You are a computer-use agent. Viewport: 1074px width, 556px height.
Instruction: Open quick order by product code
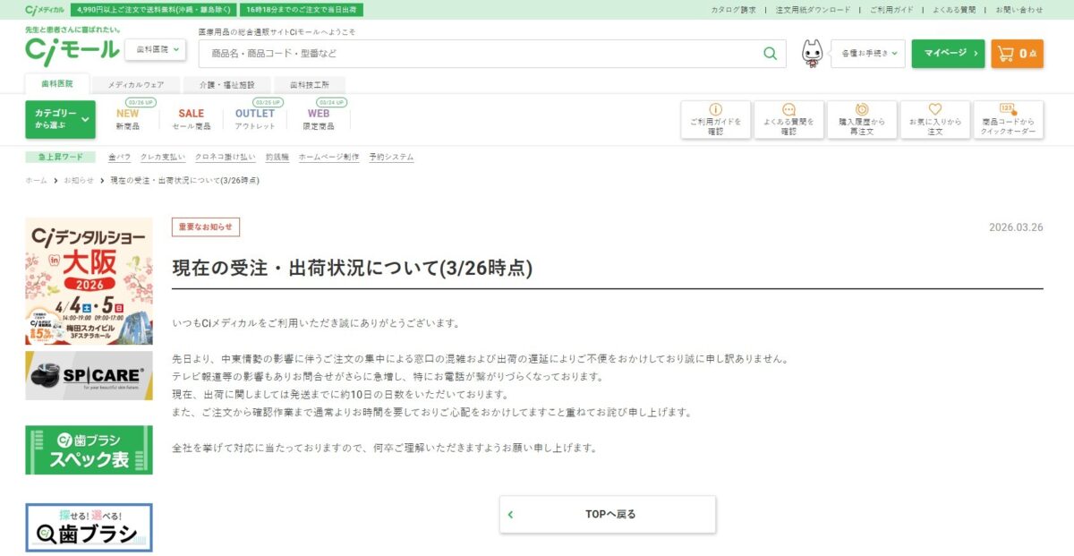pos(1008,119)
